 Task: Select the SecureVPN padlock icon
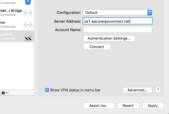coord(28,36)
